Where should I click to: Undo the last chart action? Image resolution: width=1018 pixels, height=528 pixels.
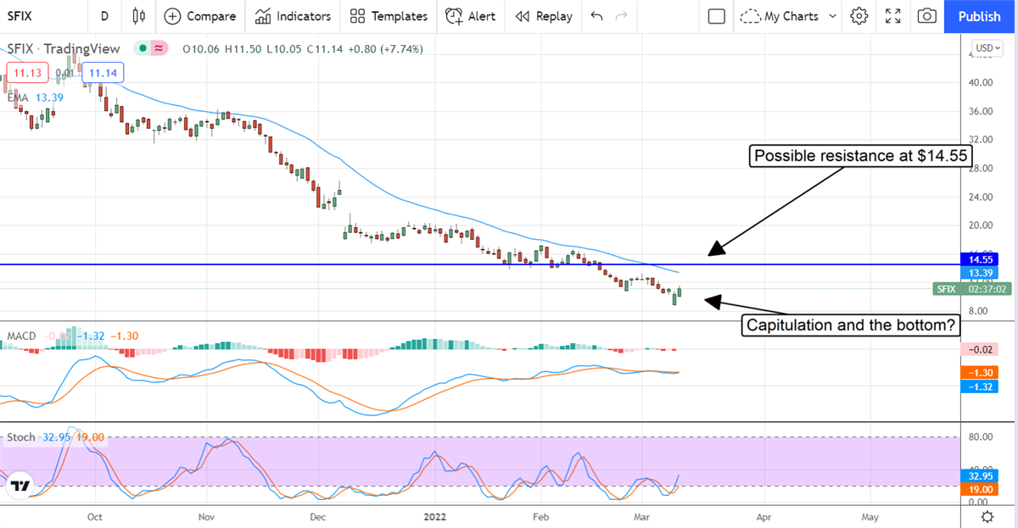[597, 16]
